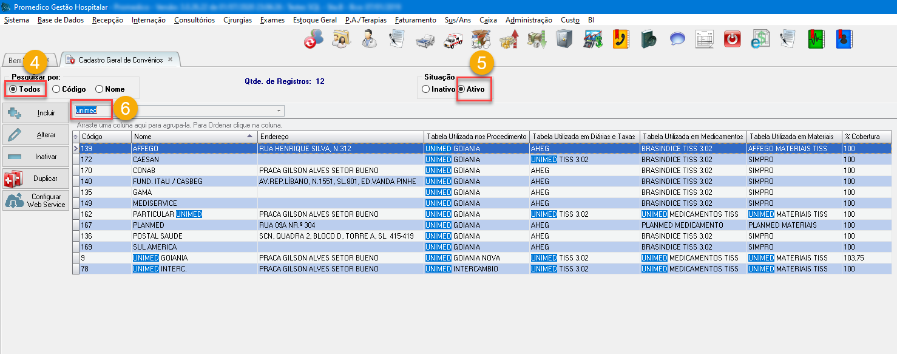Select the Código search radio button

point(56,89)
